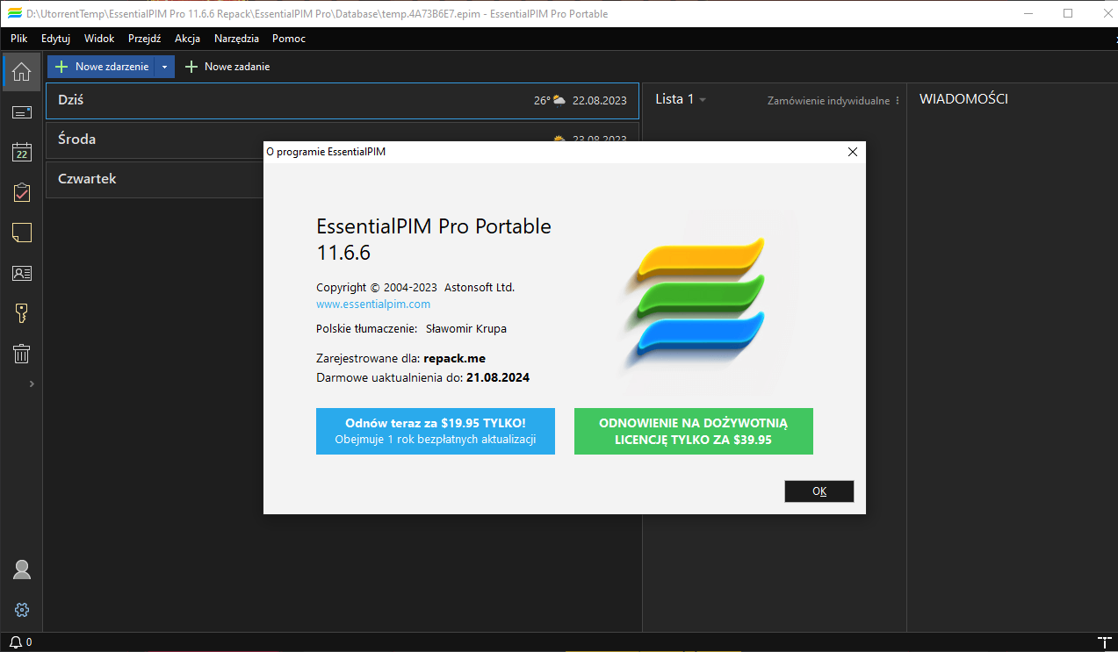
Task: Click the 21.08.2024 update expiry date
Action: pyautogui.click(x=498, y=377)
